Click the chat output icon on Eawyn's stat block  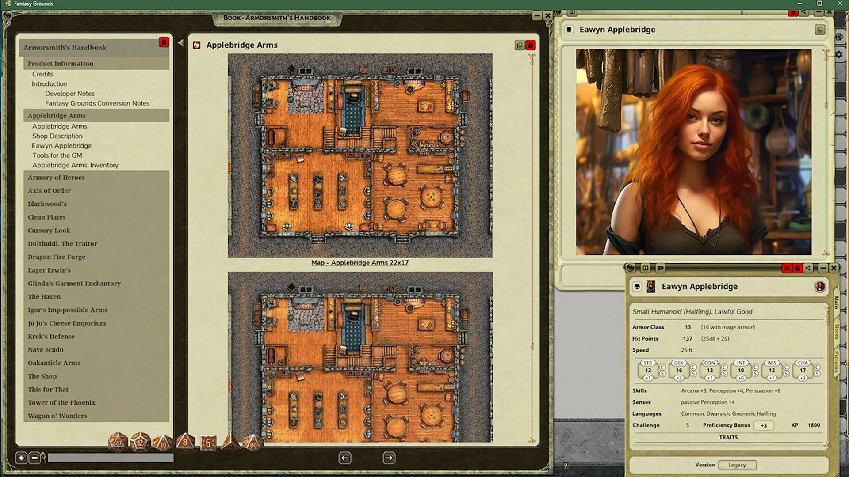[x=660, y=268]
